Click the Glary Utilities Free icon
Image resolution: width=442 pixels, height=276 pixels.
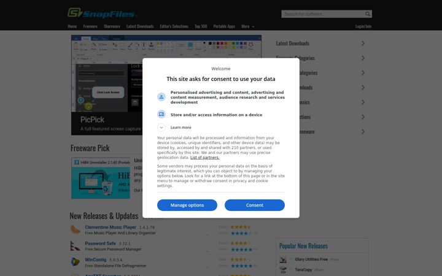(283, 259)
